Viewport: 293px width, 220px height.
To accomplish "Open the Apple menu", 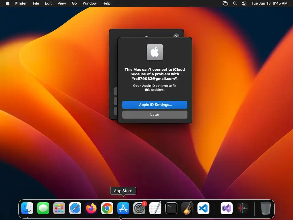I will coord(7,3).
